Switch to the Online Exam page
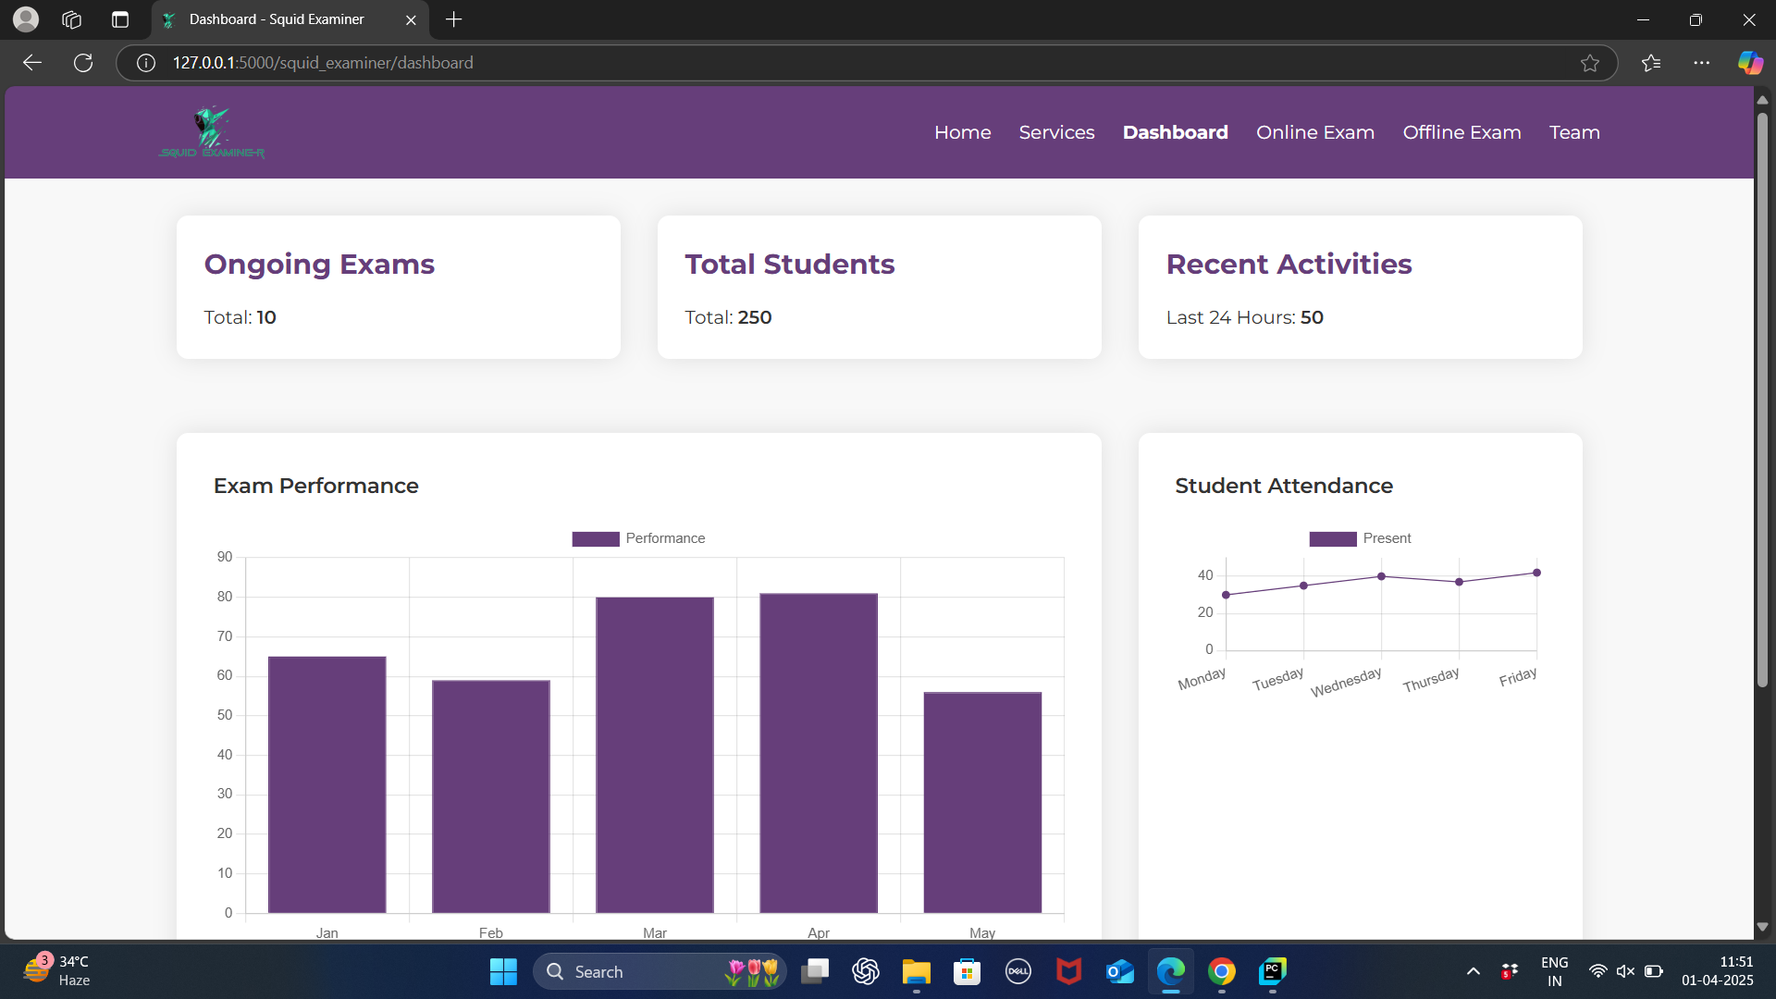The width and height of the screenshot is (1776, 999). (x=1315, y=132)
